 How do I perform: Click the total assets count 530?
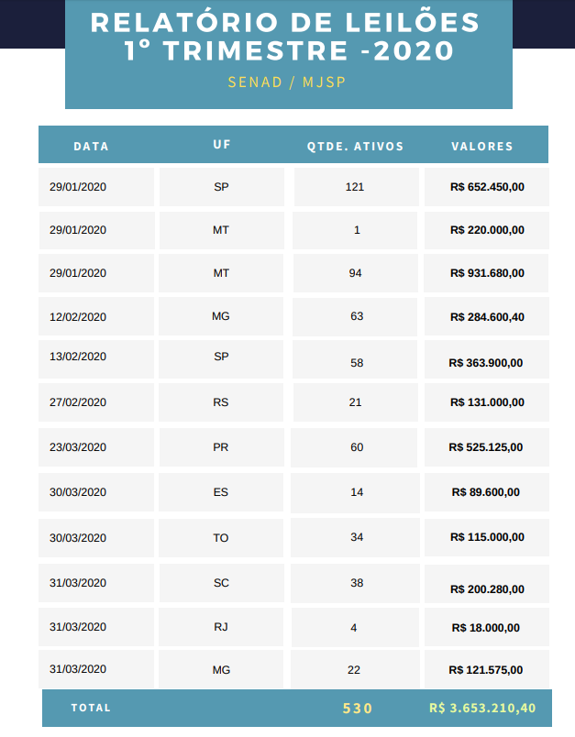pos(358,708)
